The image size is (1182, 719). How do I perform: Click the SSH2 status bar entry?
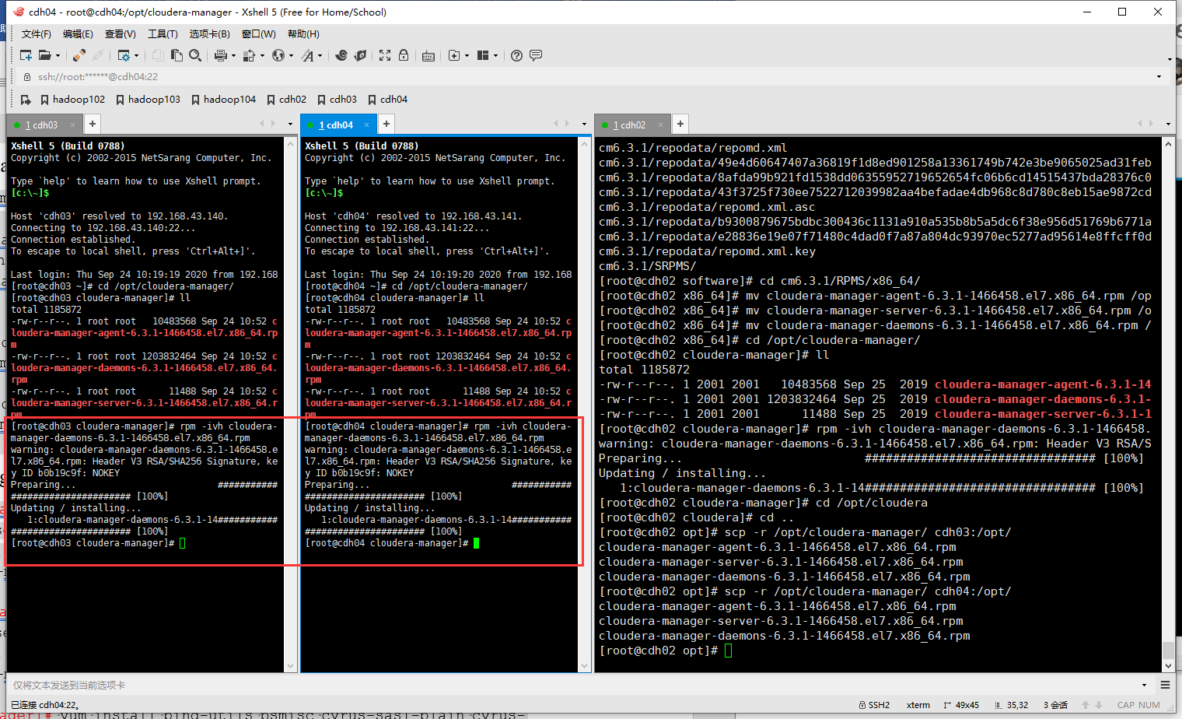click(x=875, y=705)
